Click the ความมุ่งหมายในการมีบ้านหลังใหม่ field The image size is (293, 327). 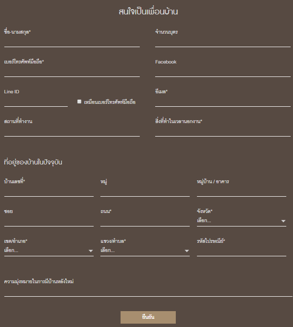pos(147,291)
